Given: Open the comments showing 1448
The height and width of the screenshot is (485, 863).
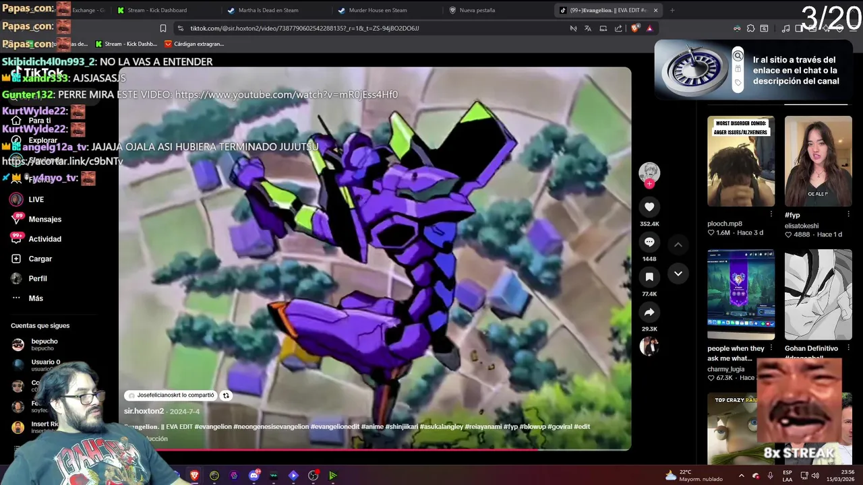Looking at the screenshot, I should click(x=649, y=242).
